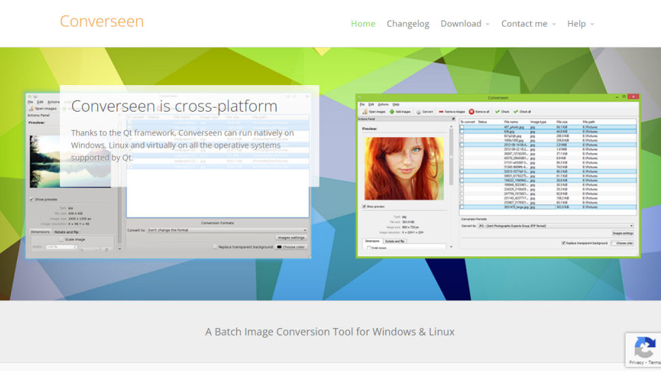This screenshot has width=661, height=371.
Task: Open File menu in the gray Linux window
Action: pyautogui.click(x=31, y=102)
